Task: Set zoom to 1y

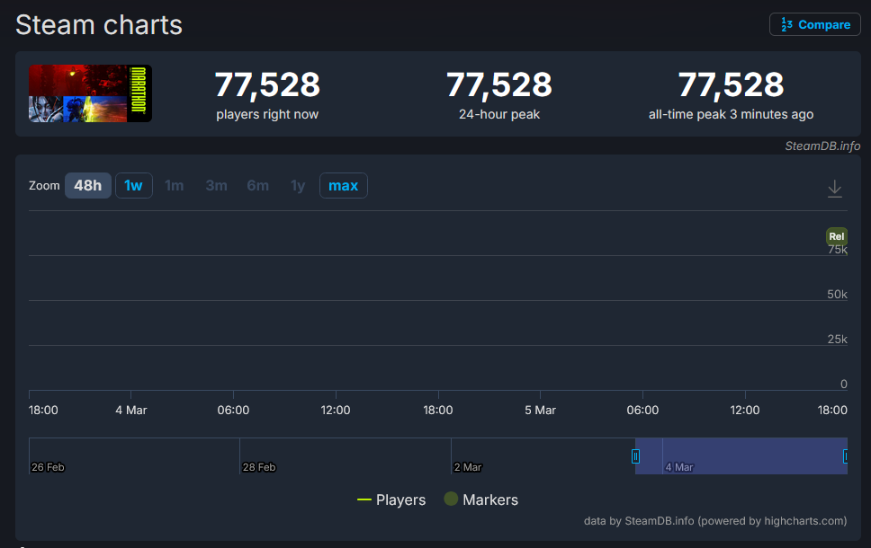Action: (x=299, y=185)
